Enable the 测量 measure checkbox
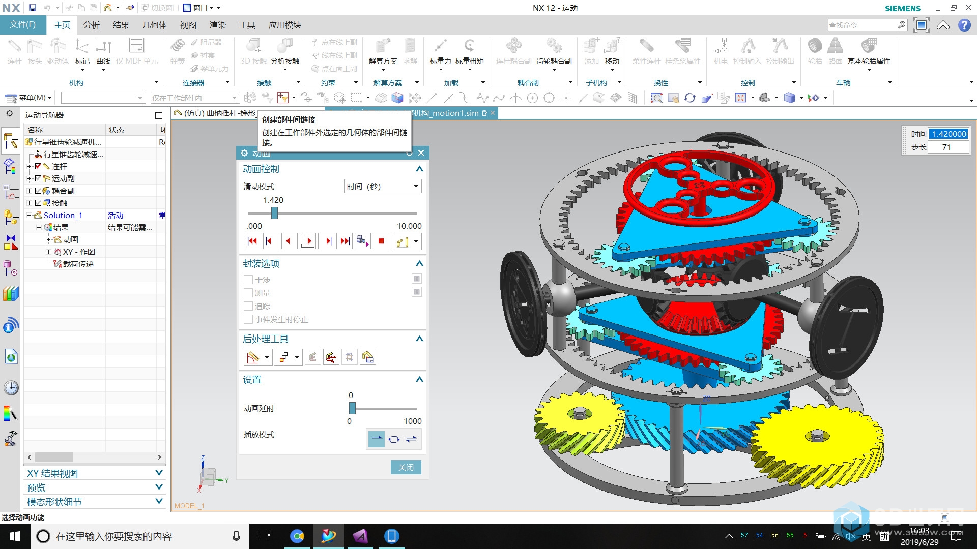Viewport: 977px width, 549px height. pyautogui.click(x=248, y=293)
